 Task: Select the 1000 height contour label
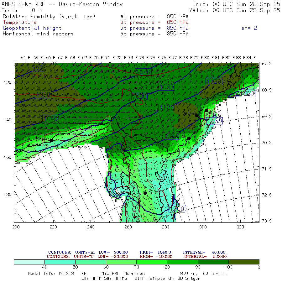pyautogui.click(x=43, y=94)
